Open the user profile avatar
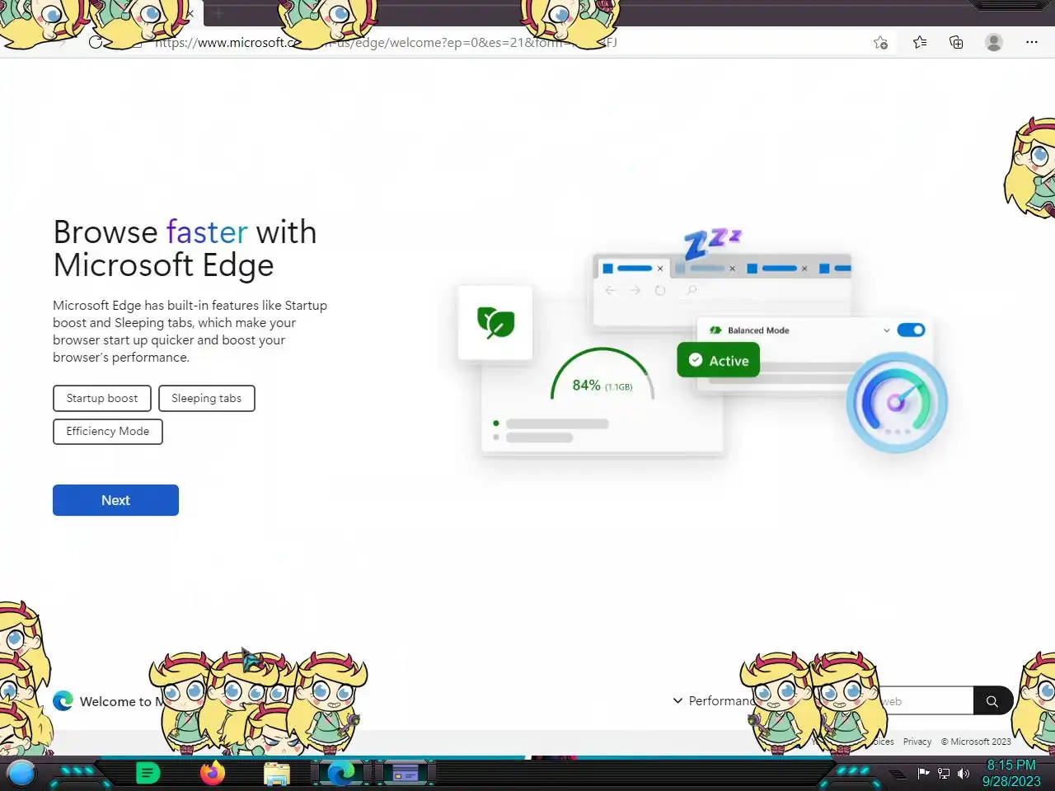The width and height of the screenshot is (1055, 791). tap(994, 42)
